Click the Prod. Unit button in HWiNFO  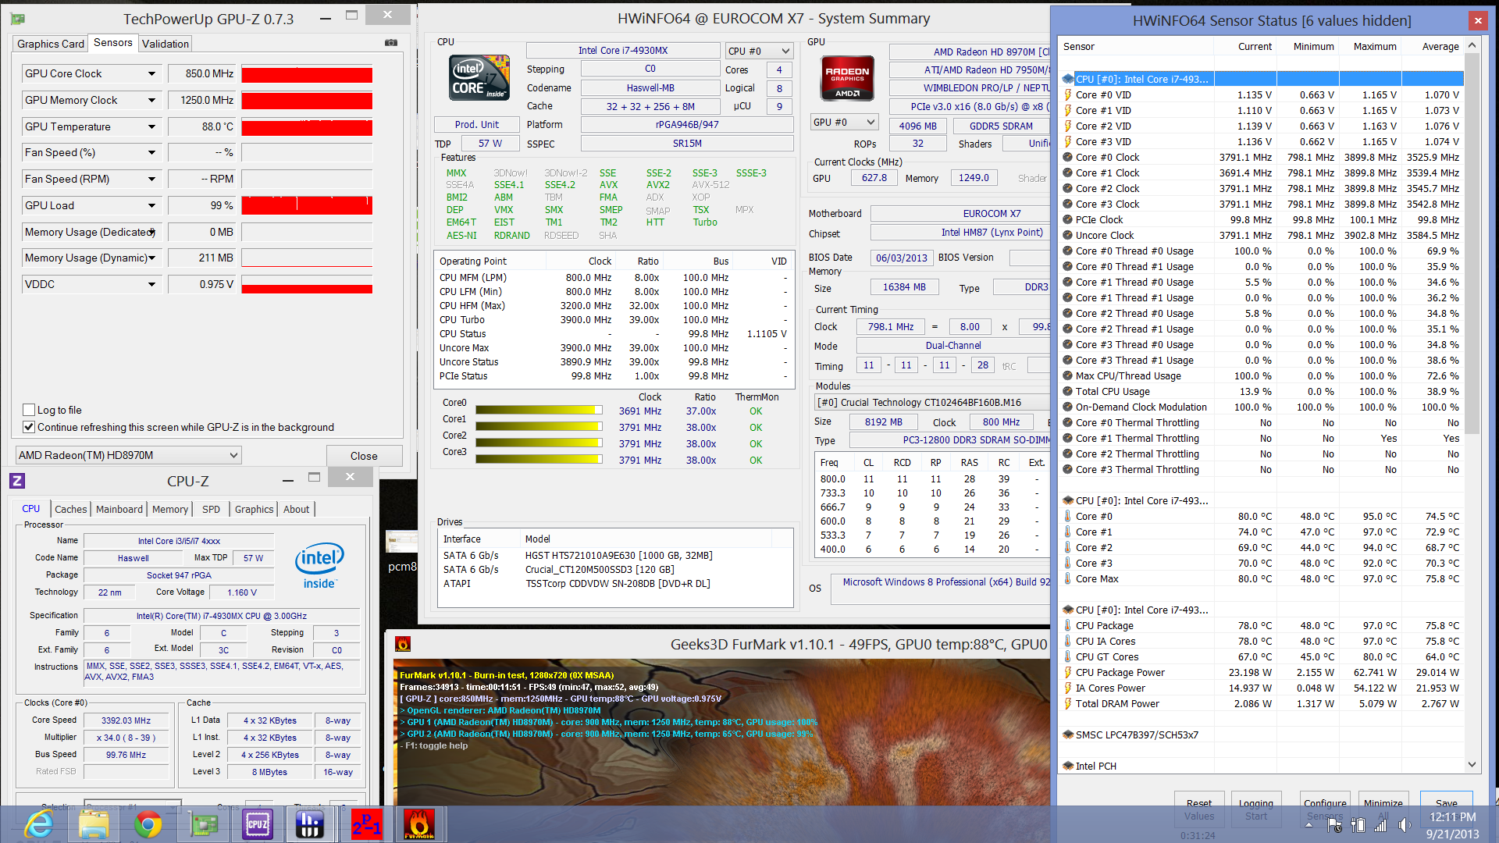click(x=477, y=124)
